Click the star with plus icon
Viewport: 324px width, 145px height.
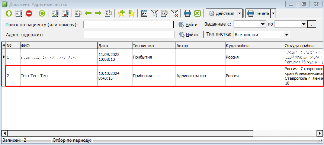pyautogui.click(x=121, y=14)
